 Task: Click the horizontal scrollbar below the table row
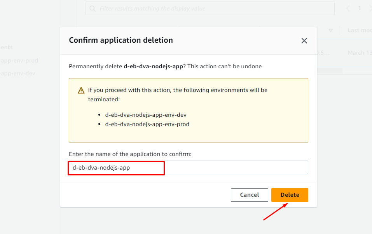coord(330,71)
